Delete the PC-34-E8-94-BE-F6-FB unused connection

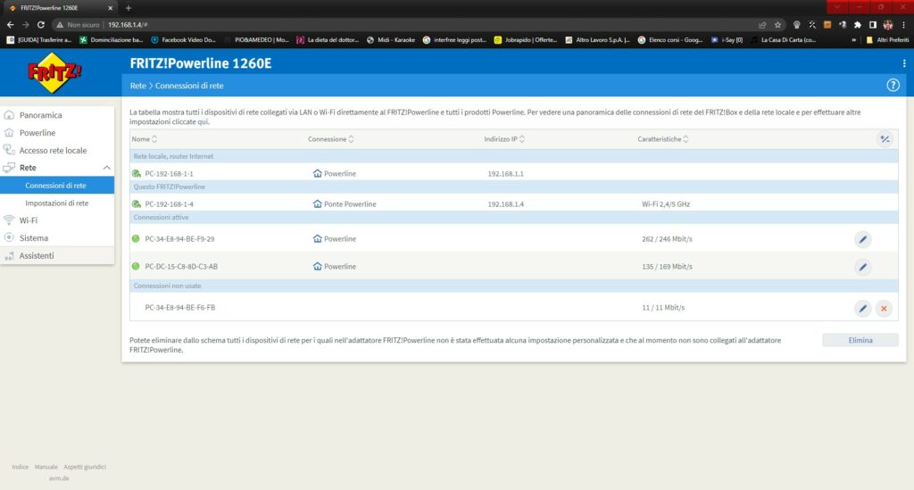coord(884,308)
